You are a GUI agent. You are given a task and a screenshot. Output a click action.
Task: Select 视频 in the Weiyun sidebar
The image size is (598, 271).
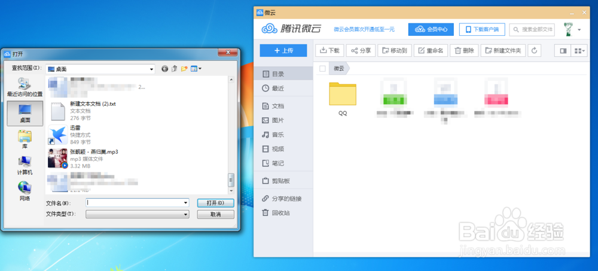point(283,149)
